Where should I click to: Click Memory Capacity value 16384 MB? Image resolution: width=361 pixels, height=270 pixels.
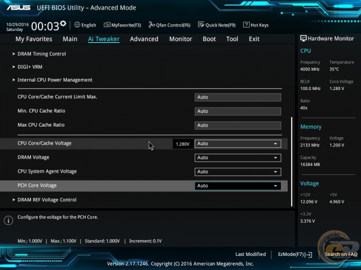point(310,164)
